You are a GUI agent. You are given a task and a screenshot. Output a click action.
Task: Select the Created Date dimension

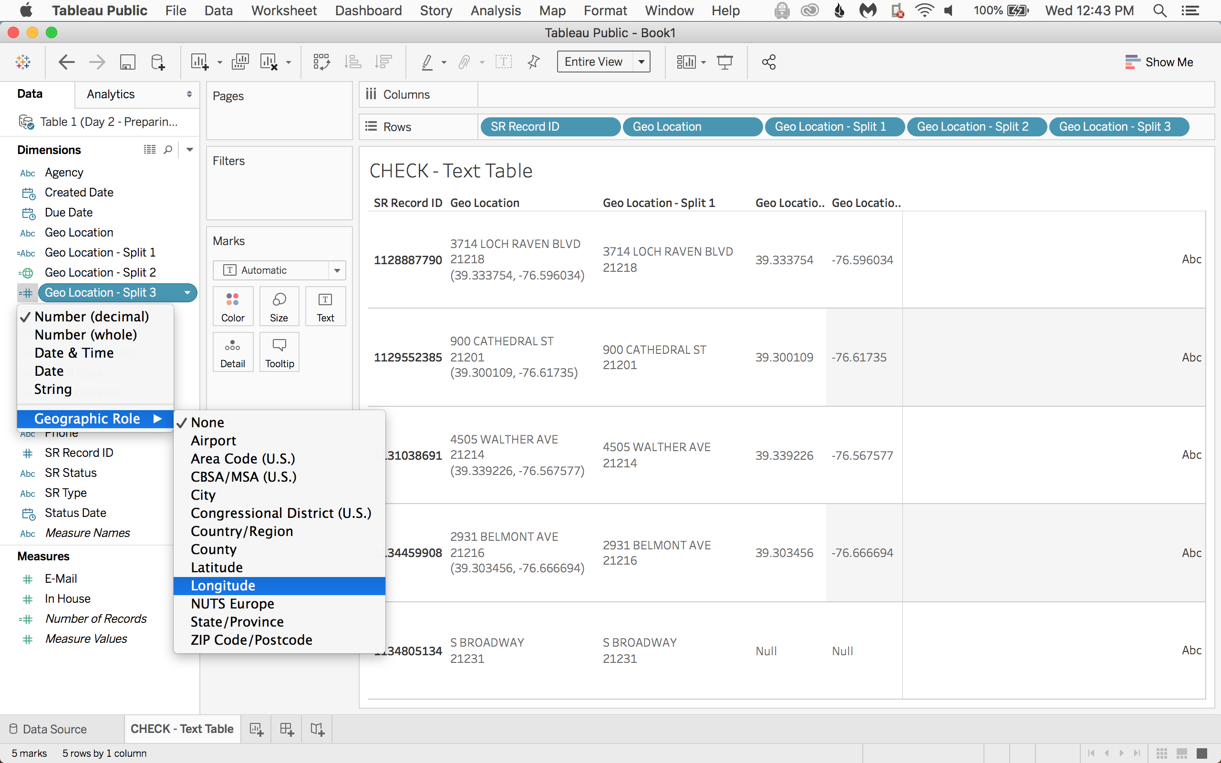click(79, 193)
